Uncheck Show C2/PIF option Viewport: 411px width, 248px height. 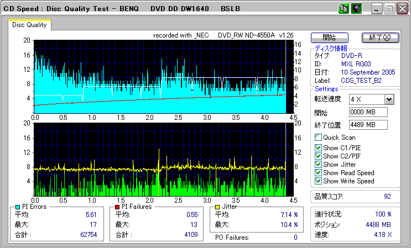318,156
